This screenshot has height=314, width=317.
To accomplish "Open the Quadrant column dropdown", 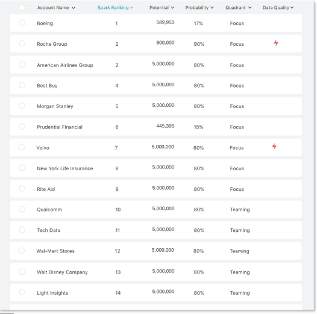I will pos(250,8).
